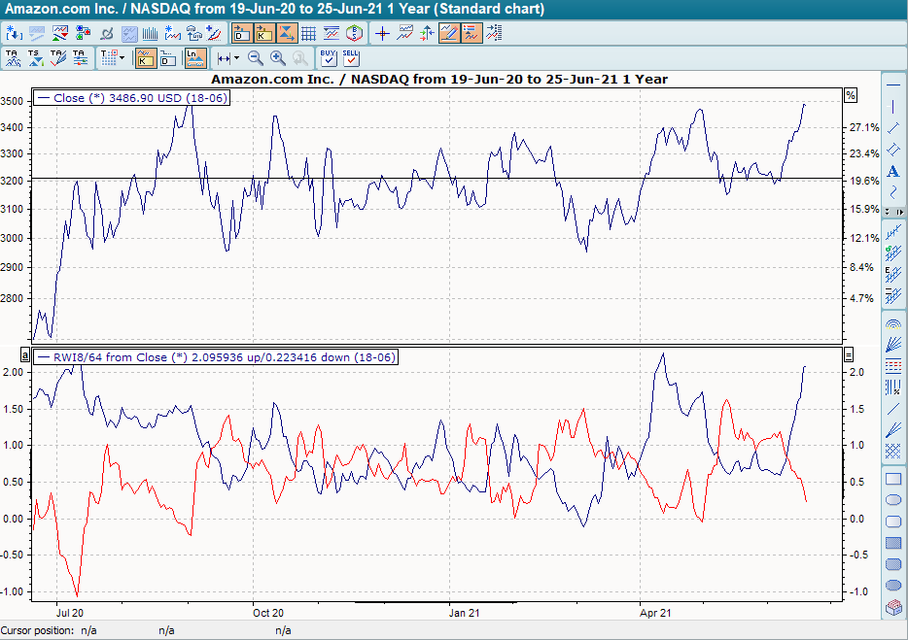Enable the SELL signal checkbox
The width and height of the screenshot is (908, 640).
pos(349,60)
